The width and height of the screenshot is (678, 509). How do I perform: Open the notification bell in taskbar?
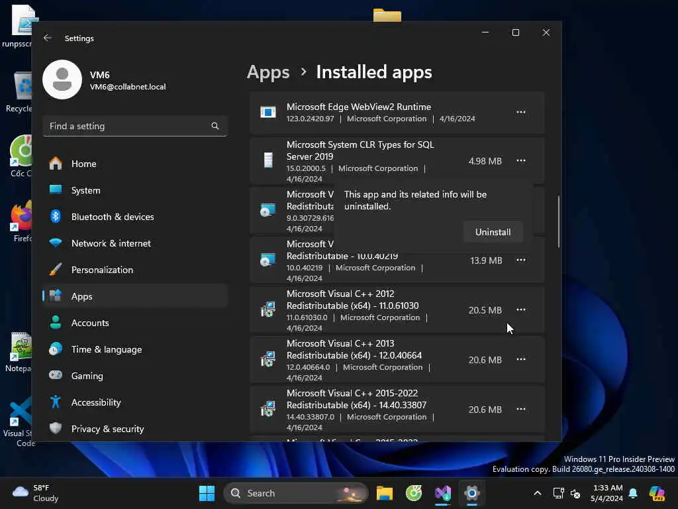tap(633, 493)
